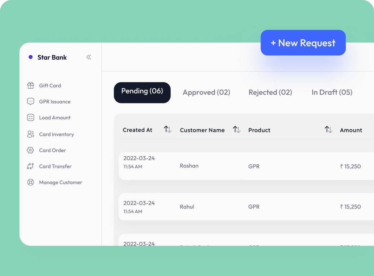Open the Rejected (02) tab
The height and width of the screenshot is (276, 374).
tap(270, 92)
